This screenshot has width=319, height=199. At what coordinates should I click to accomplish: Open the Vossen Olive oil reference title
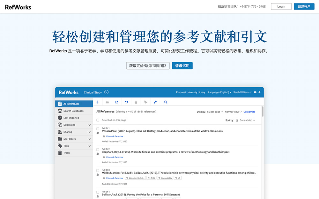coord(162,131)
